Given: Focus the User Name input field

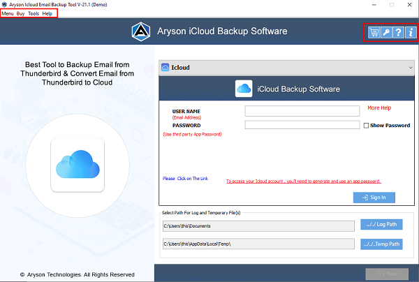Looking at the screenshot, I should 302,111.
